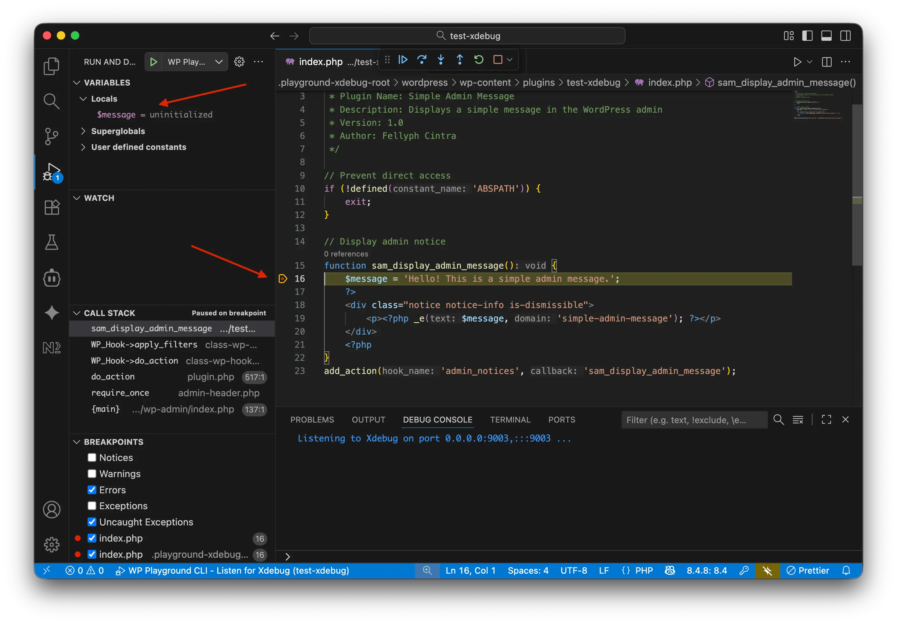Open the Manage gear in activity bar

52,545
